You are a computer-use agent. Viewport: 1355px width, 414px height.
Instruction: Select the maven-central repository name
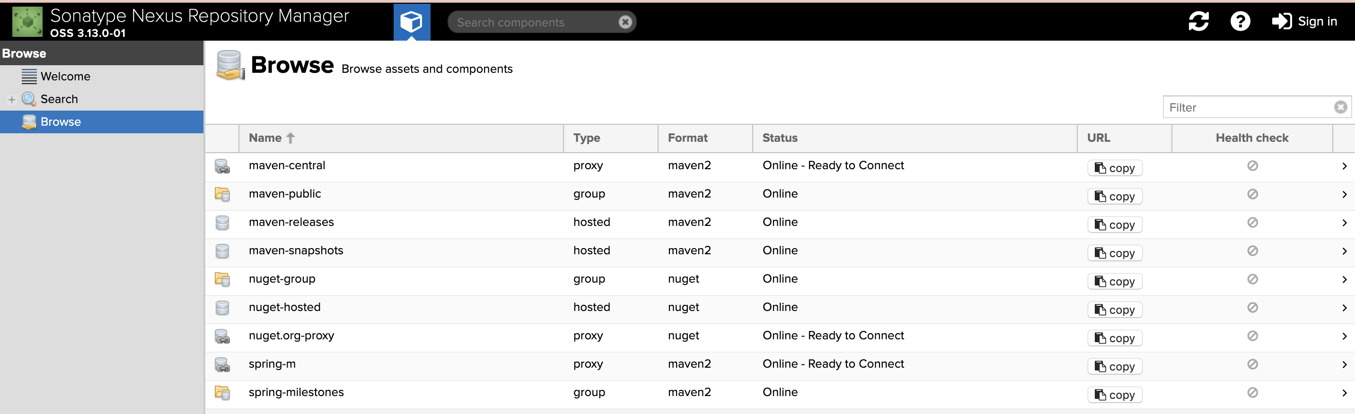(287, 165)
